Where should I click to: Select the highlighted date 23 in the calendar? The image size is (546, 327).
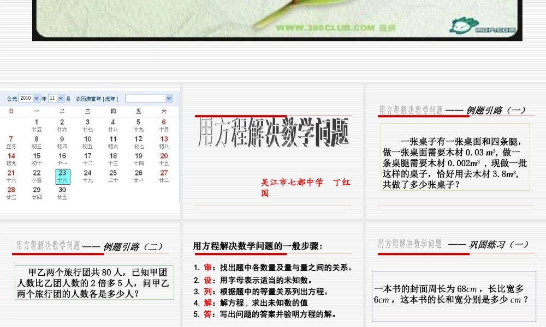click(x=62, y=176)
